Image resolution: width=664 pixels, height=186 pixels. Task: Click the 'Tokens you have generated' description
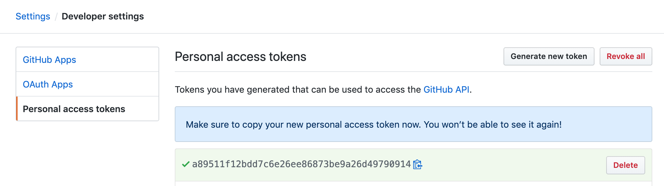point(298,89)
